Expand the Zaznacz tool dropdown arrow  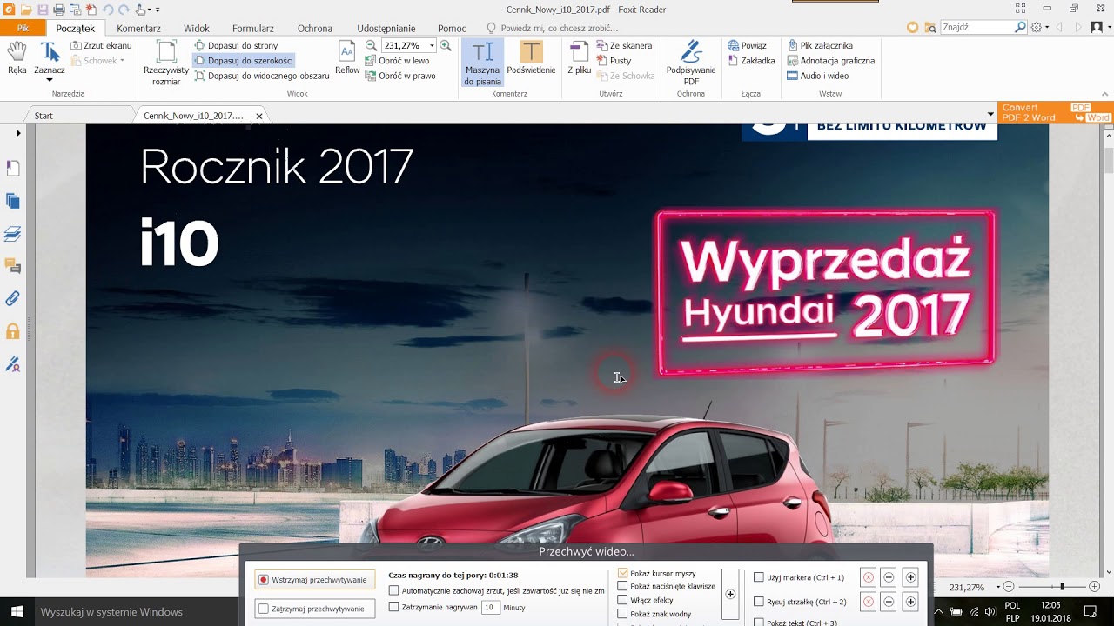click(50, 80)
